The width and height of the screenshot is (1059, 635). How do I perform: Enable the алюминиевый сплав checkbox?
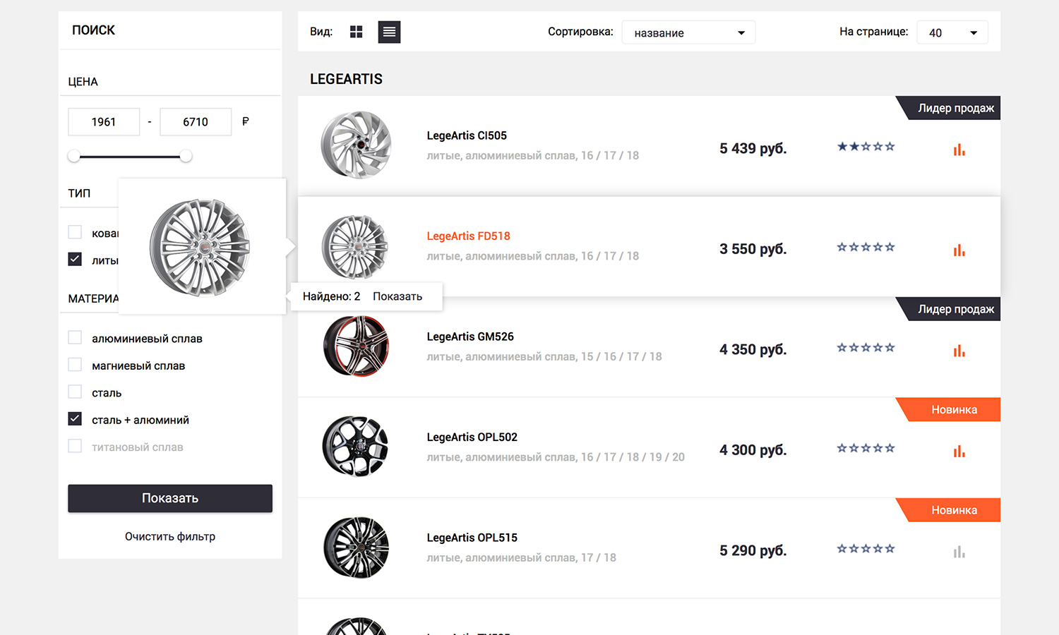(75, 338)
